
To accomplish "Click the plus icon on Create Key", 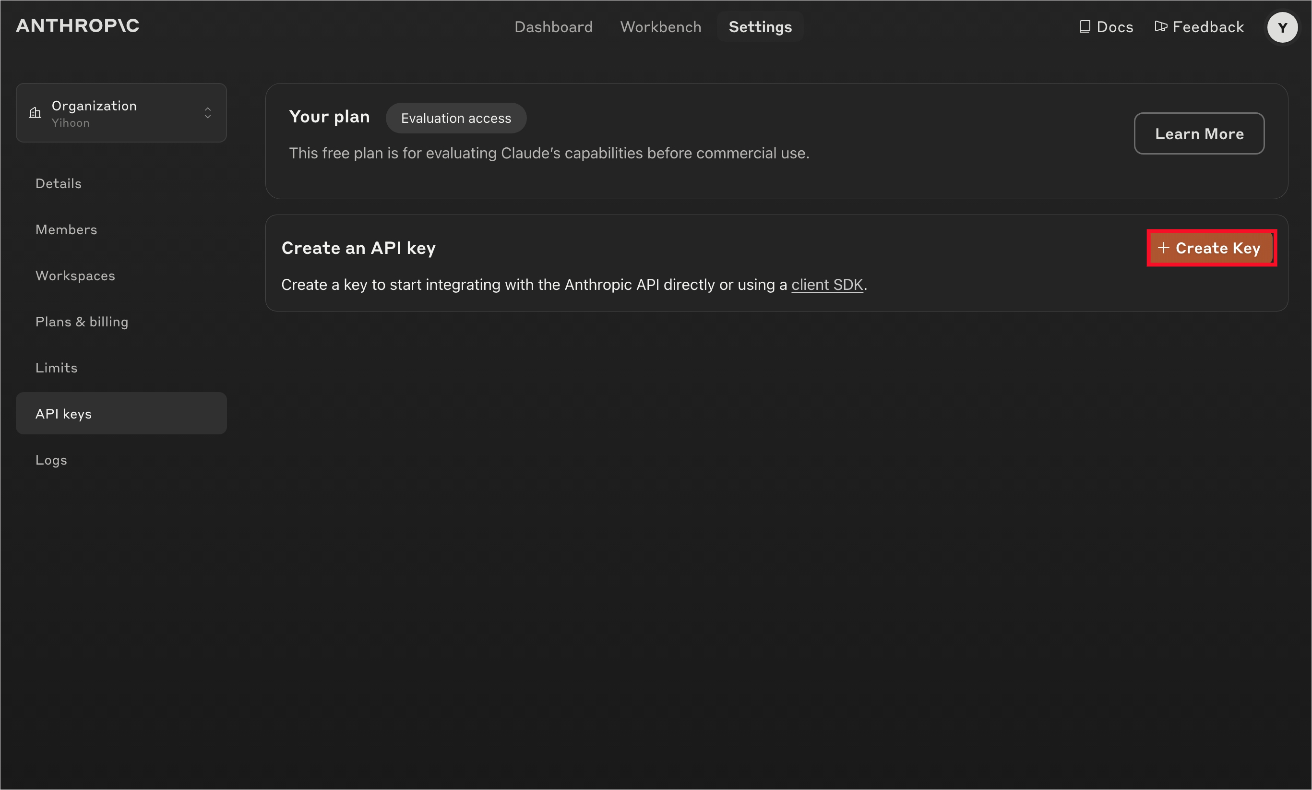I will coord(1164,248).
